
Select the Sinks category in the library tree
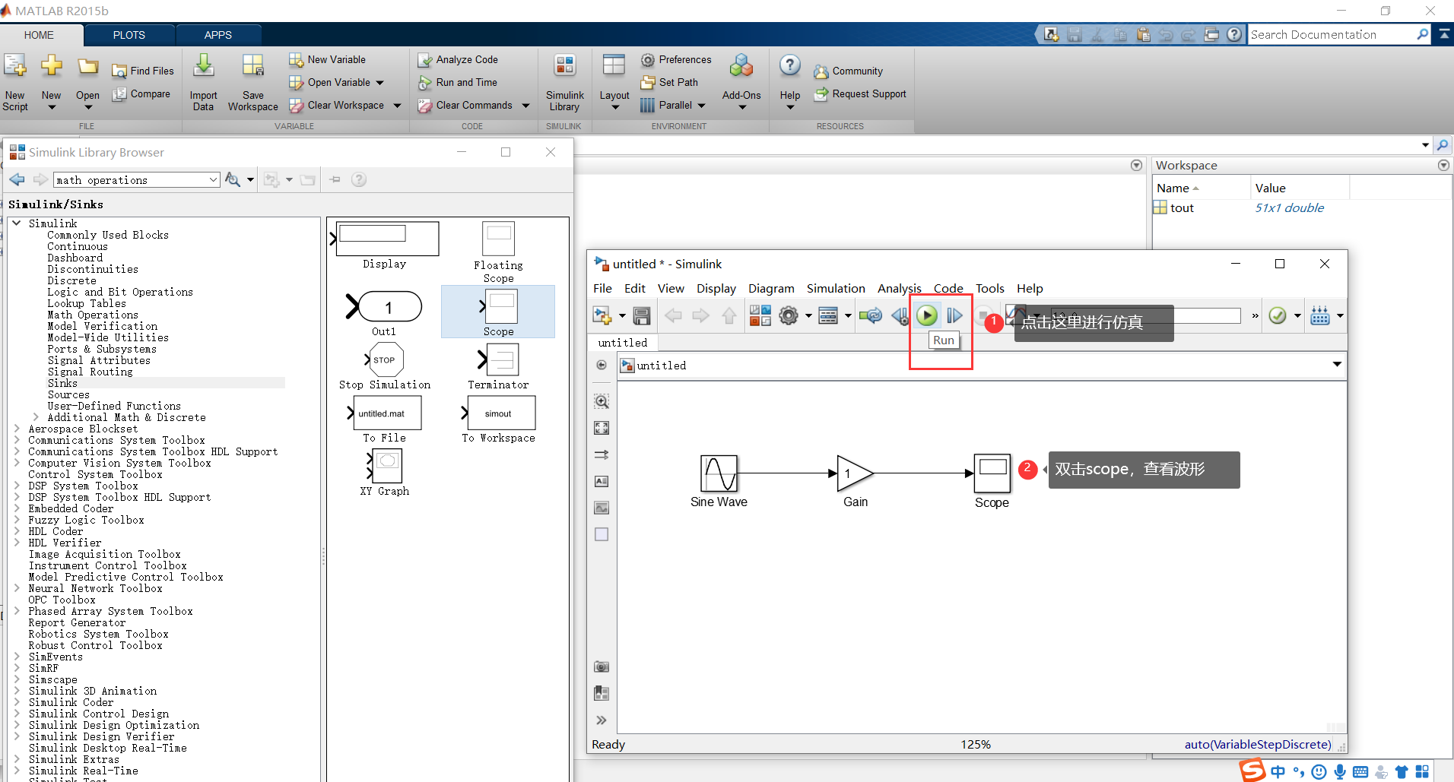(x=62, y=382)
